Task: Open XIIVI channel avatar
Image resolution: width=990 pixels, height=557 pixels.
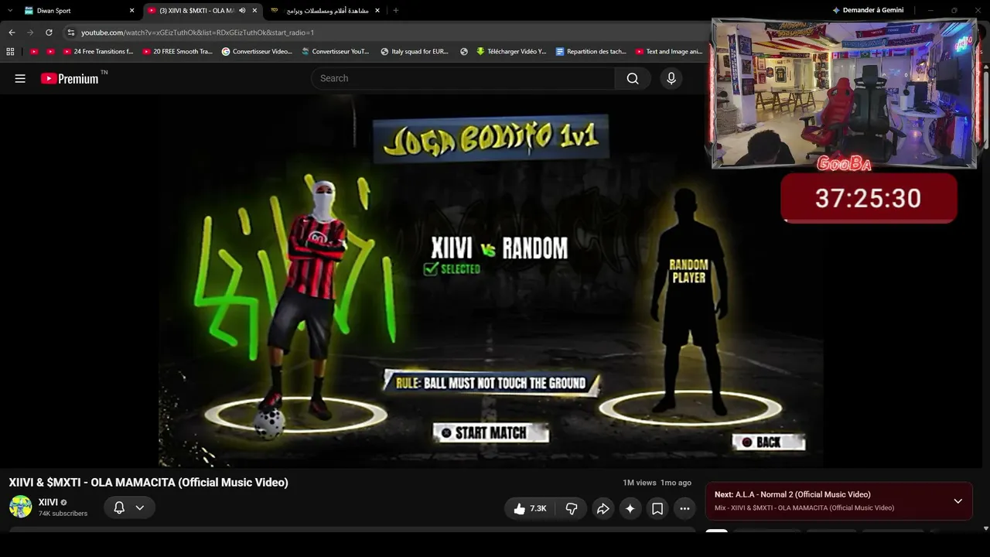Action: point(21,507)
